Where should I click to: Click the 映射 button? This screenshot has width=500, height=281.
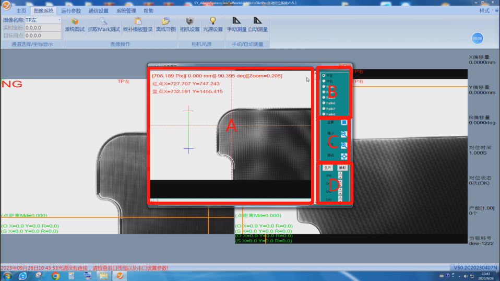coord(342,168)
